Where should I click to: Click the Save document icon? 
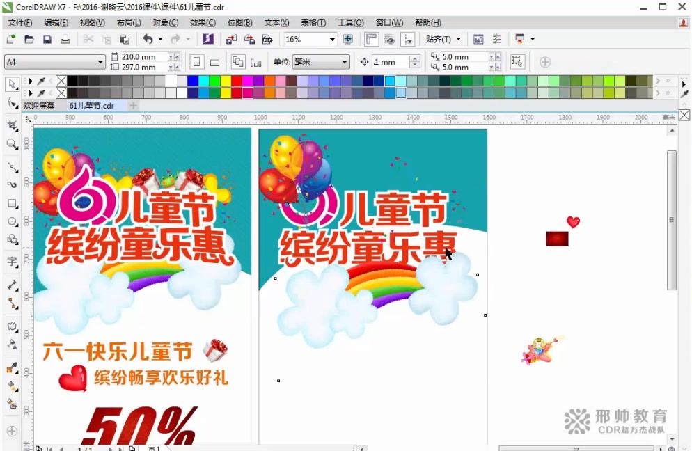46,39
